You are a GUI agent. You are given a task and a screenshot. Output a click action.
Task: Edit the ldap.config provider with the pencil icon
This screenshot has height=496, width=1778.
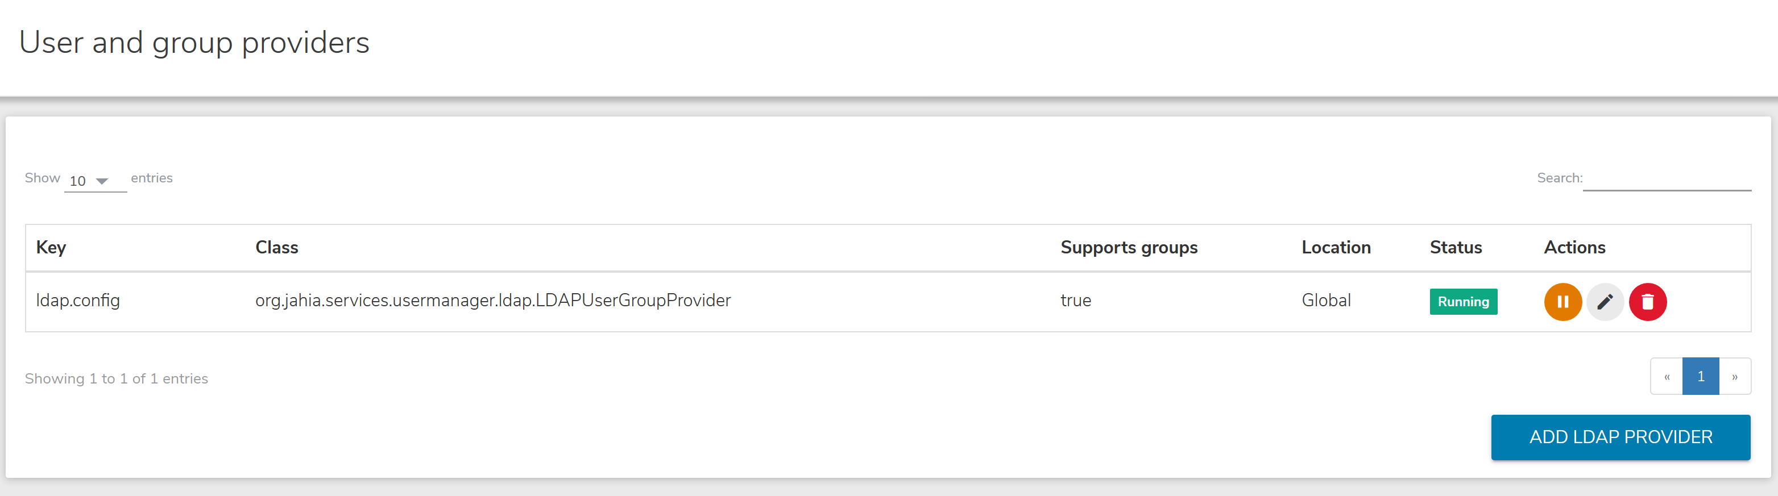(x=1605, y=302)
